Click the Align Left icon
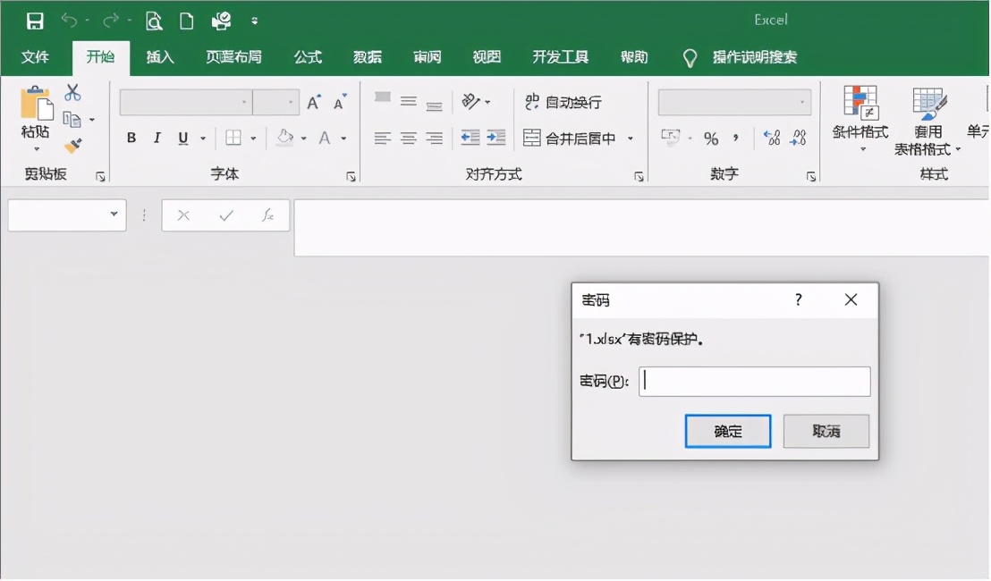Viewport: 991px width, 581px height. pos(383,138)
